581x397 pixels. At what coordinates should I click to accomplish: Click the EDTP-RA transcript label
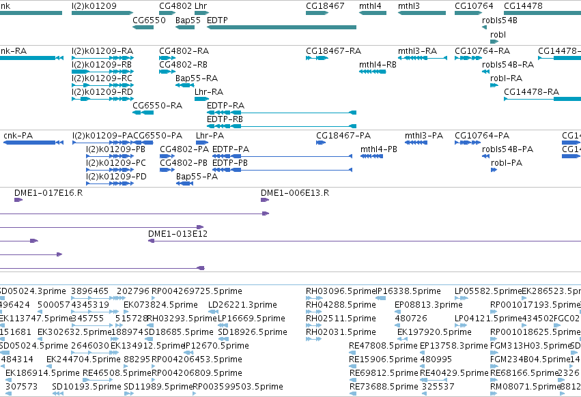click(225, 106)
